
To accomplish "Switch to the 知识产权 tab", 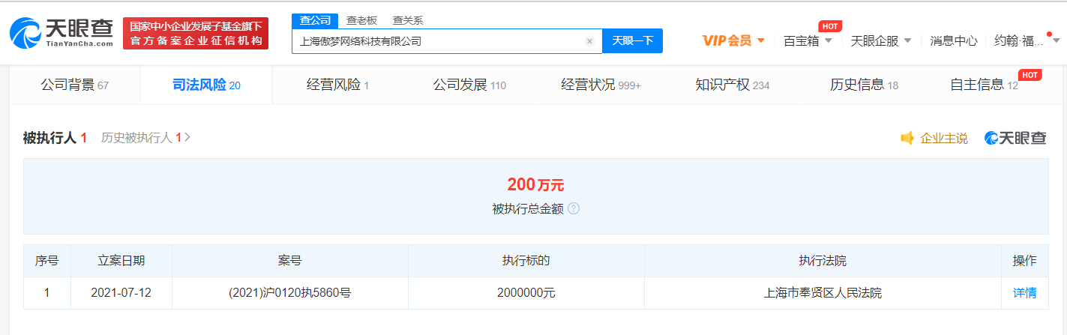I will click(732, 85).
